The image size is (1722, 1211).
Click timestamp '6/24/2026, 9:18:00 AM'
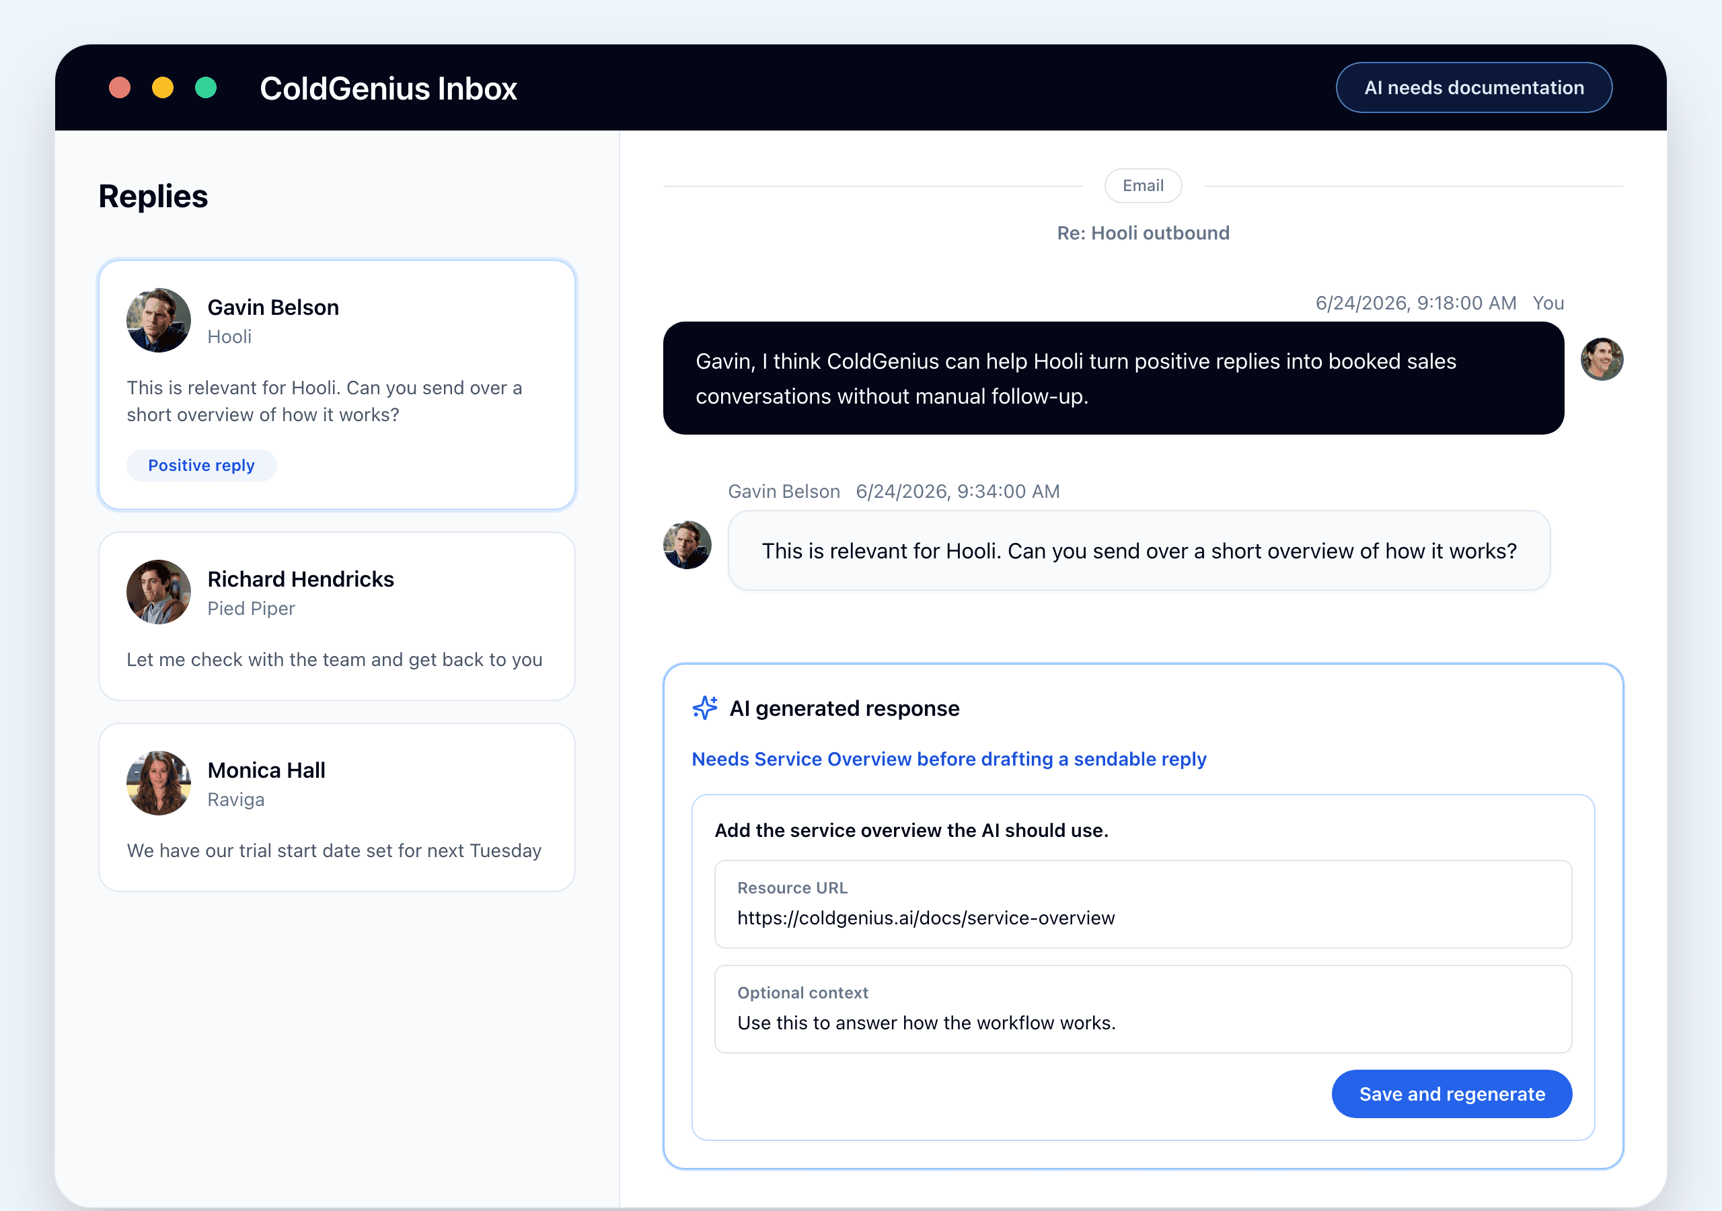click(1415, 303)
